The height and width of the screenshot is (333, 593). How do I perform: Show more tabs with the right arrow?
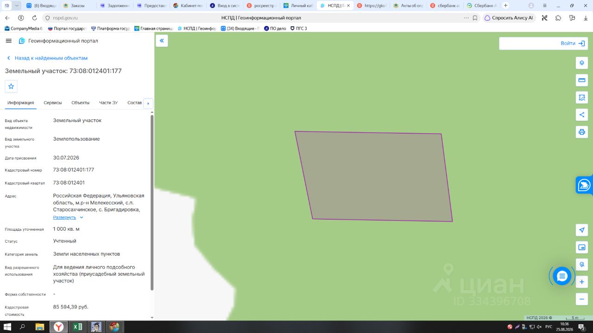[148, 103]
